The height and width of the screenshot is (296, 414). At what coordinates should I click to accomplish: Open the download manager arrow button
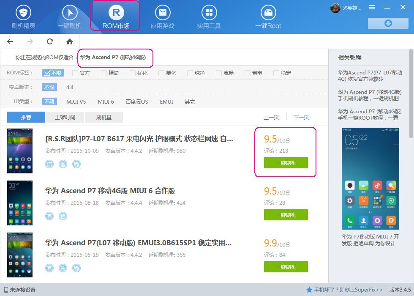click(x=388, y=23)
